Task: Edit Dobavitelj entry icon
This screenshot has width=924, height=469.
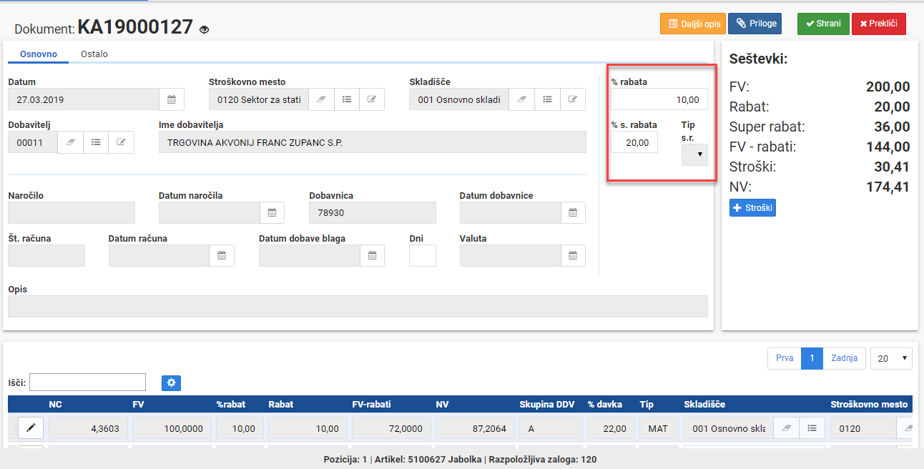Action: (x=122, y=142)
